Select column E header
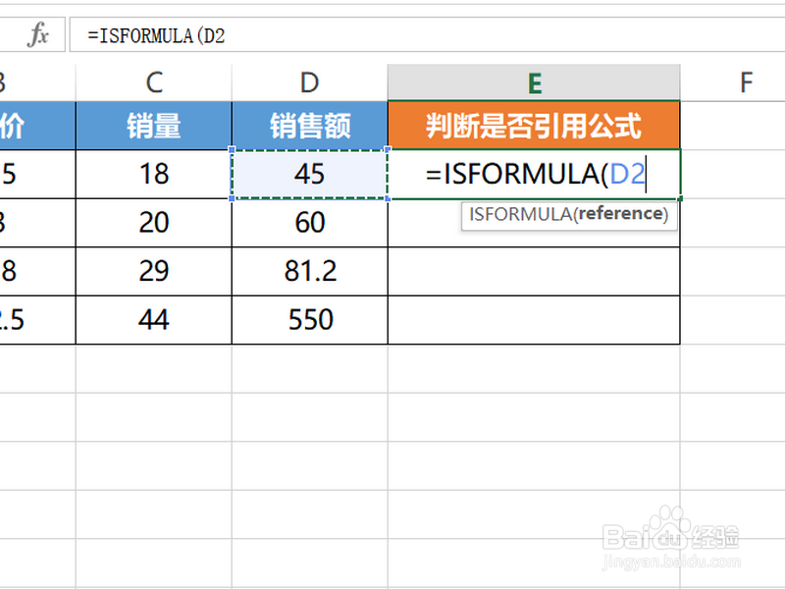 534,82
